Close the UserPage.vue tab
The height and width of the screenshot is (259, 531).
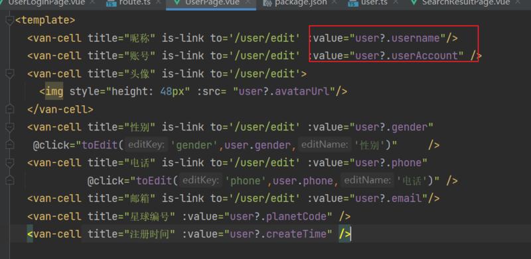point(247,3)
